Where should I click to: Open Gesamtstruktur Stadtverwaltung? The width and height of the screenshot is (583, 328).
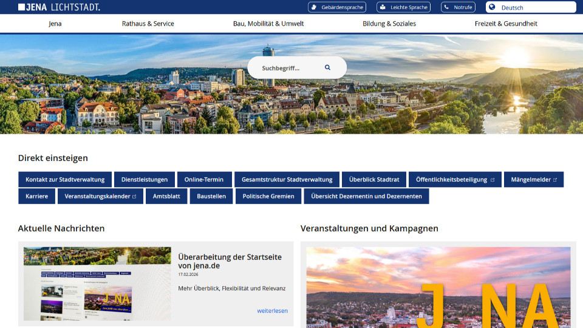[x=287, y=180]
